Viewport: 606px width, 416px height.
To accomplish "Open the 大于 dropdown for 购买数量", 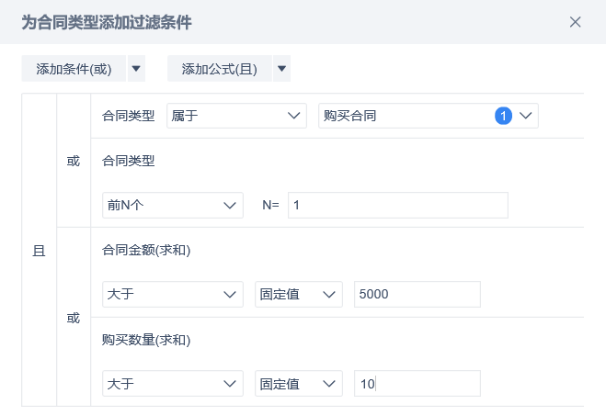I will click(173, 384).
